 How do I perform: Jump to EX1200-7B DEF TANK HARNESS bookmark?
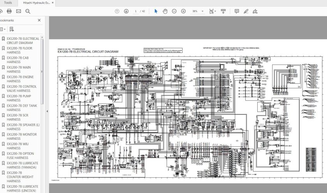click(23, 108)
